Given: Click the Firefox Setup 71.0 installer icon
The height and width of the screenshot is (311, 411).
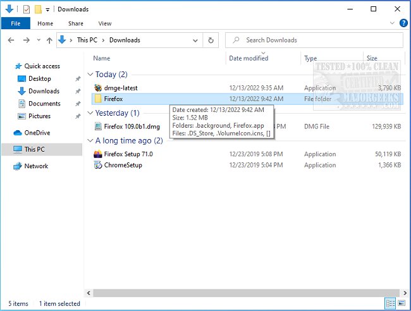Looking at the screenshot, I should tap(98, 154).
